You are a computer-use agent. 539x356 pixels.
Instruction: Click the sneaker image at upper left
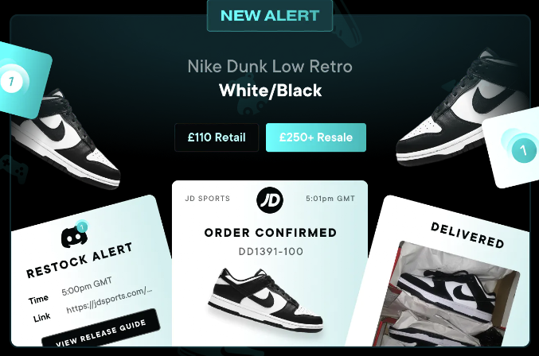pos(65,139)
